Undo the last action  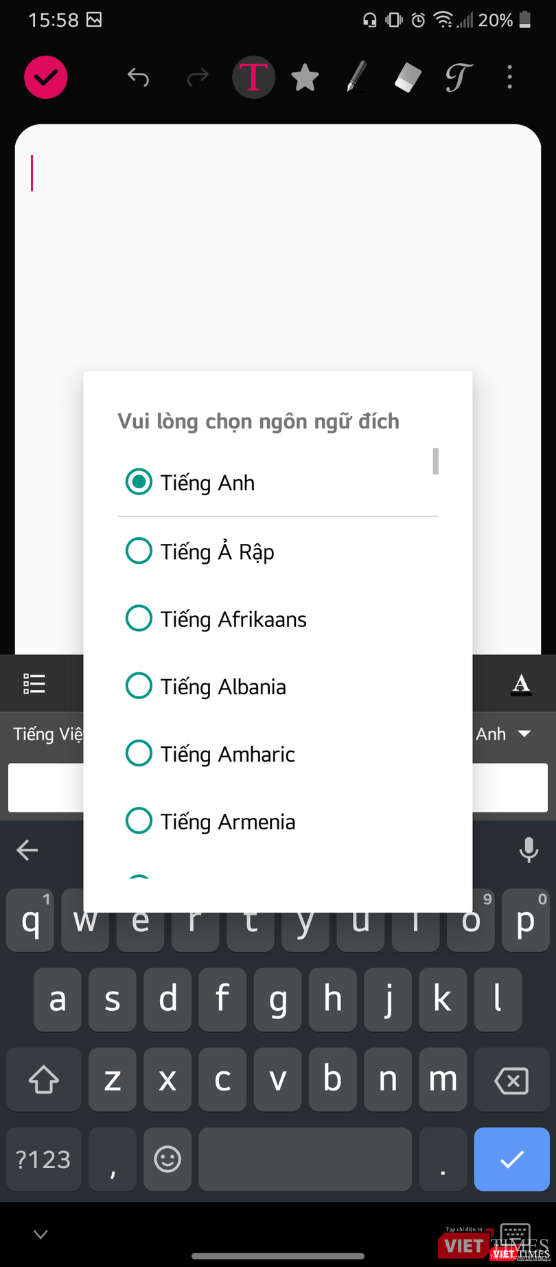(x=139, y=78)
